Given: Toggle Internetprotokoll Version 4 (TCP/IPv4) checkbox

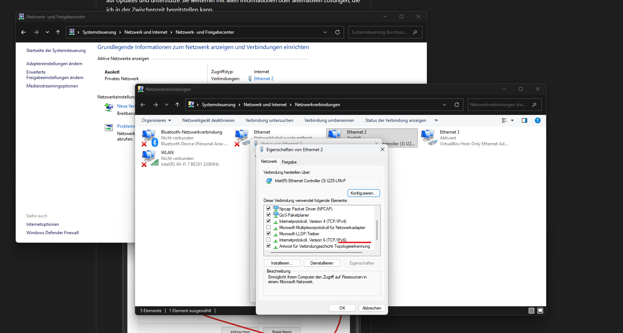Looking at the screenshot, I should 268,221.
